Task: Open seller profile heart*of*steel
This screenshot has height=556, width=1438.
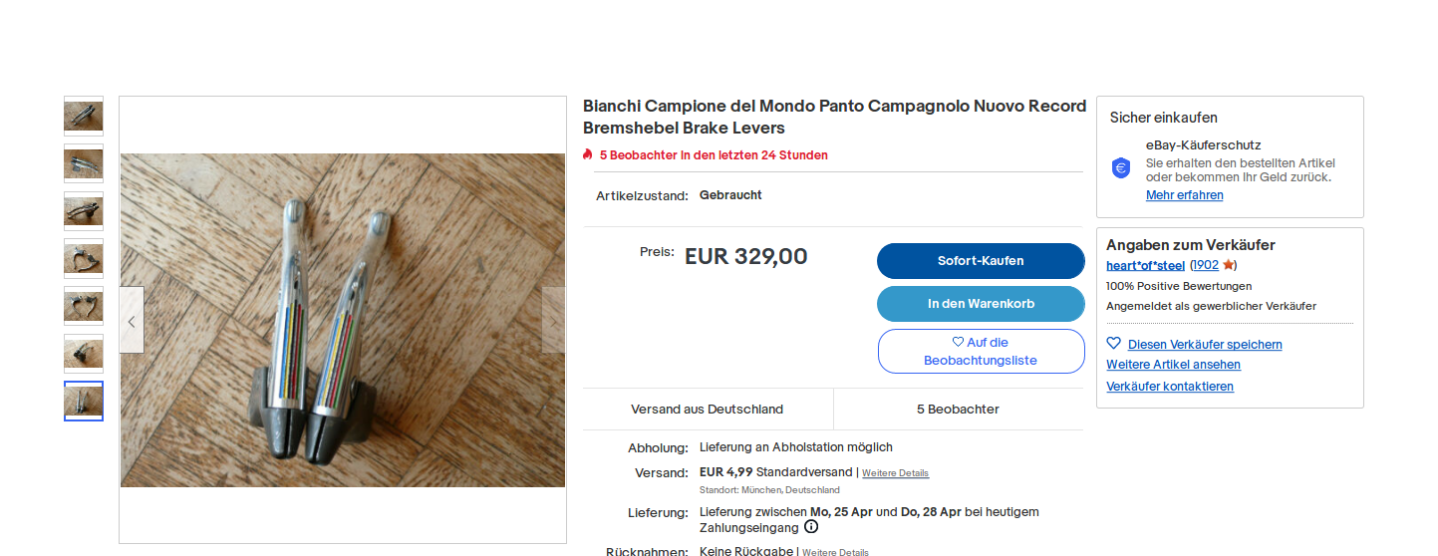Action: 1146,265
